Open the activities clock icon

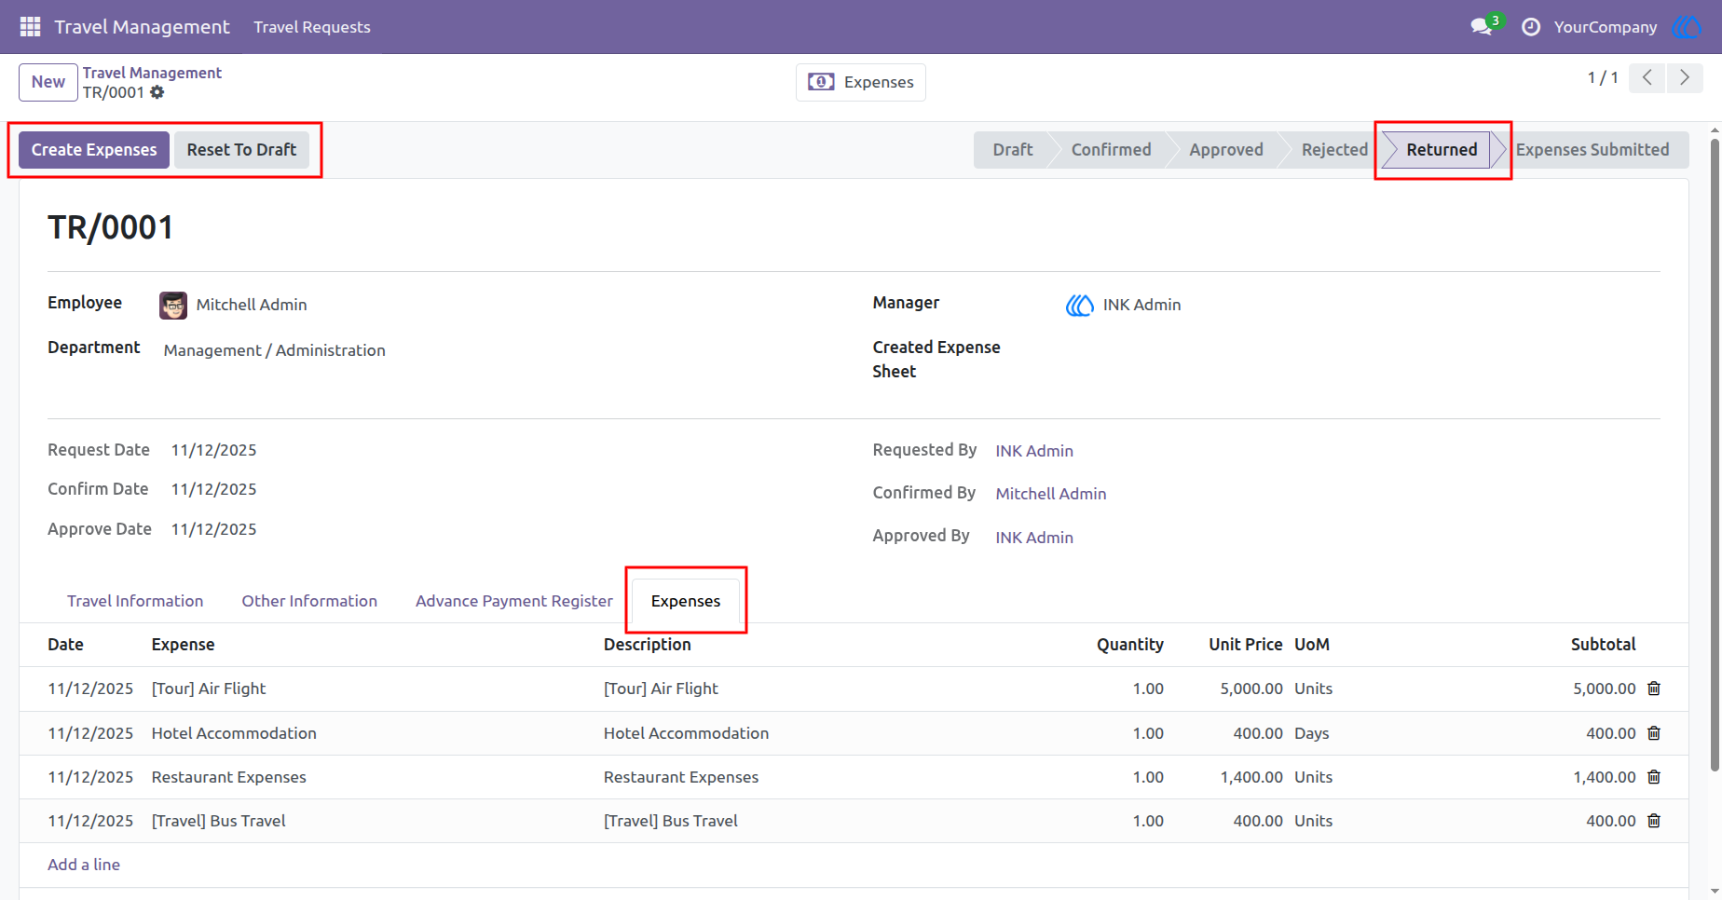pyautogui.click(x=1530, y=27)
